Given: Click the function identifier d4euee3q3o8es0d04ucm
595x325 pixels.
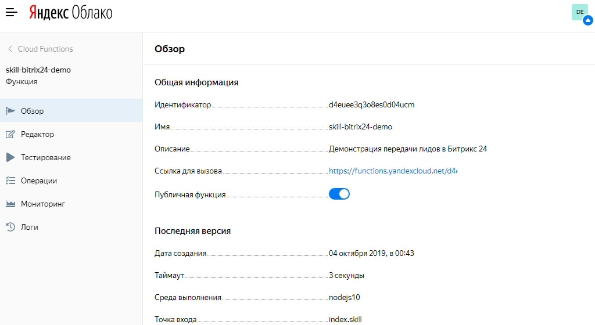Looking at the screenshot, I should click(x=371, y=105).
